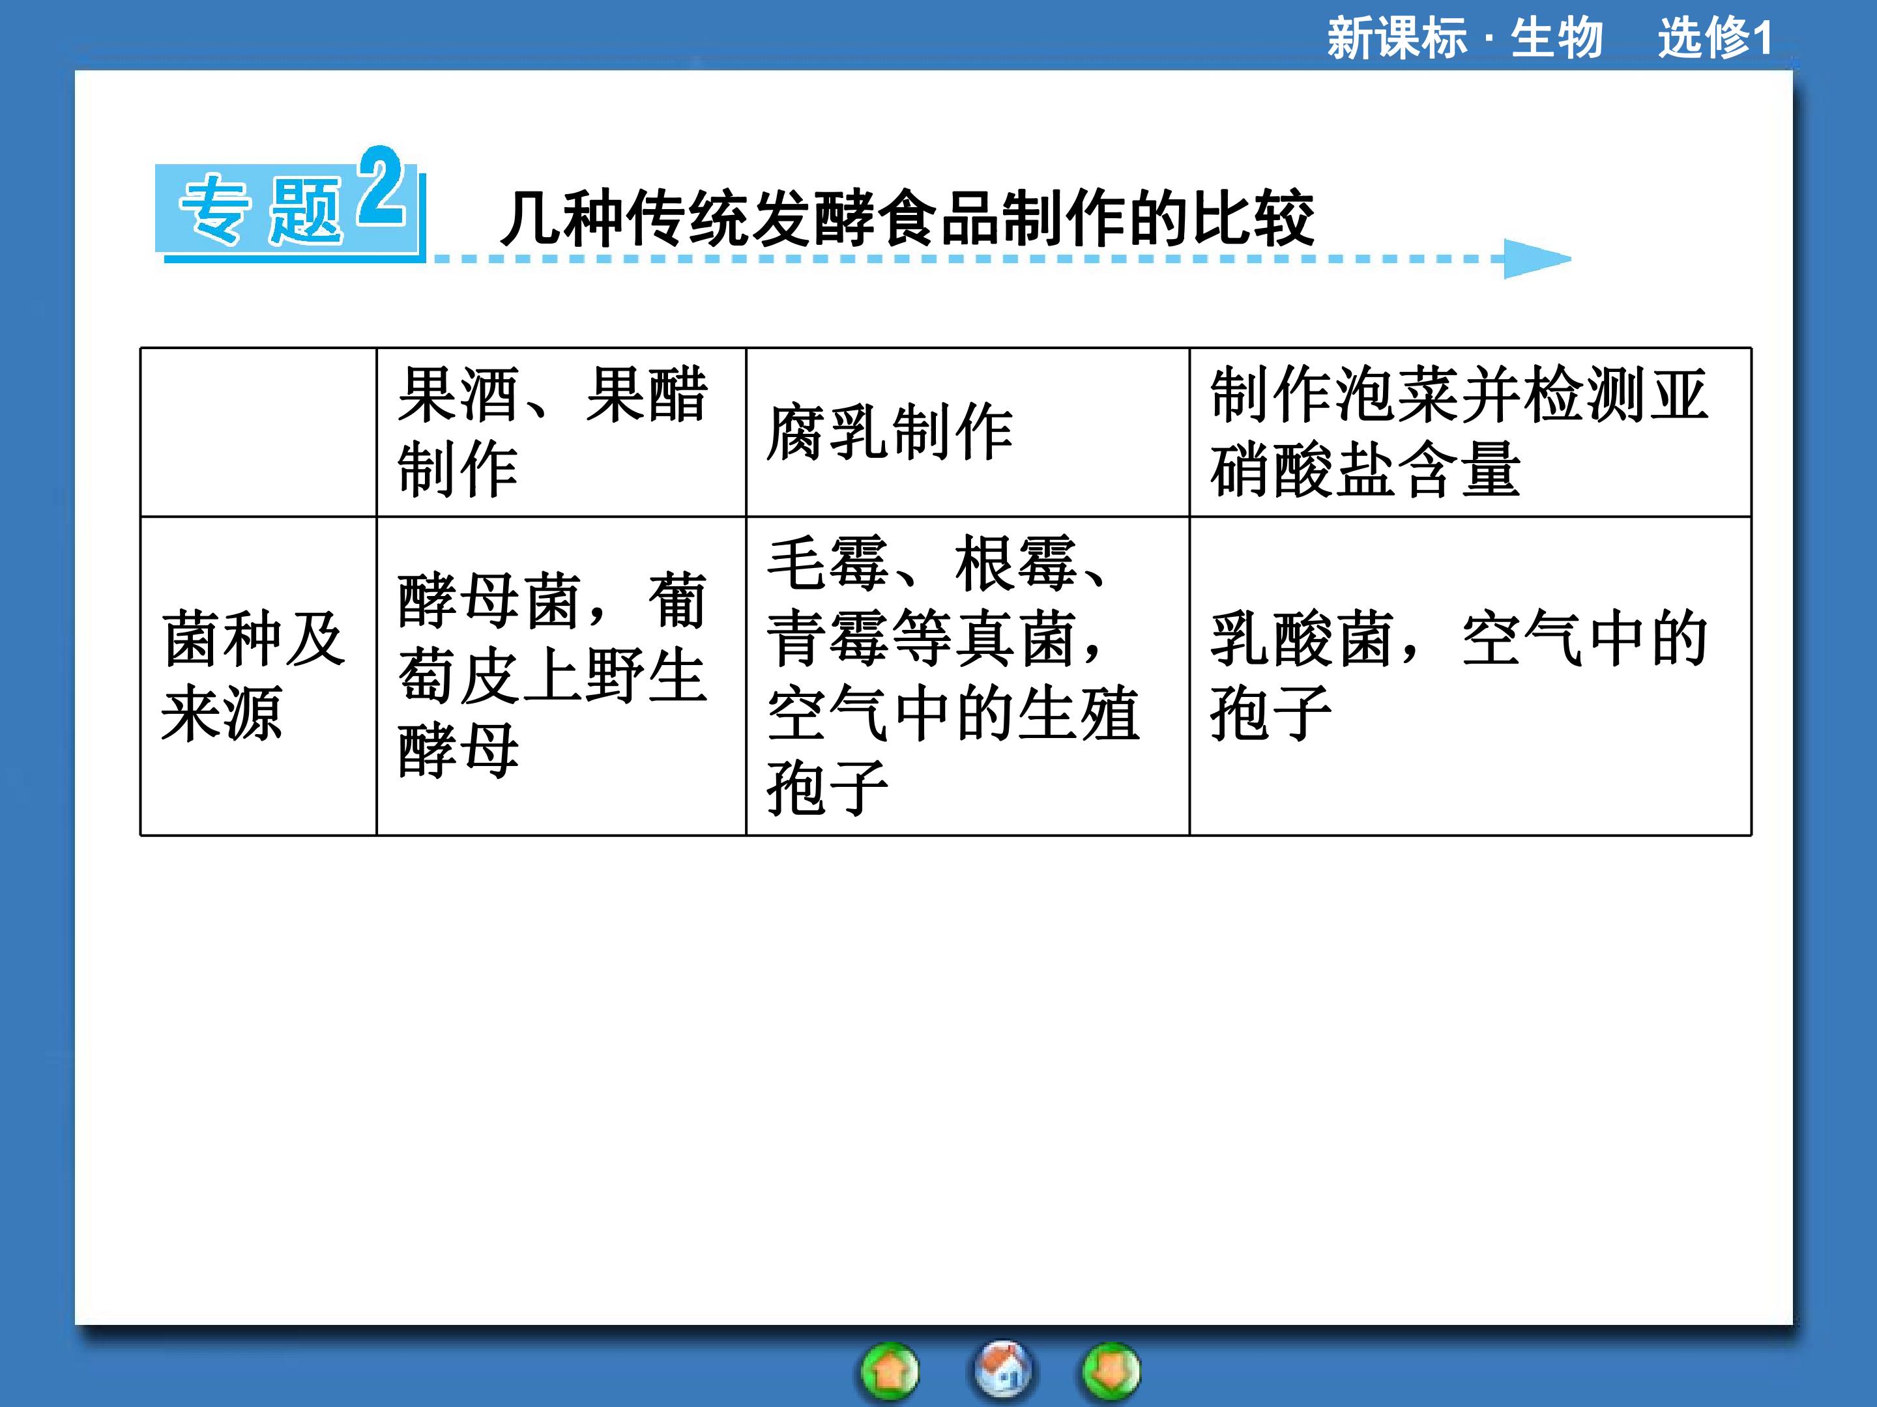Click the blank white area below table
The image size is (1877, 1407).
(x=933, y=1077)
